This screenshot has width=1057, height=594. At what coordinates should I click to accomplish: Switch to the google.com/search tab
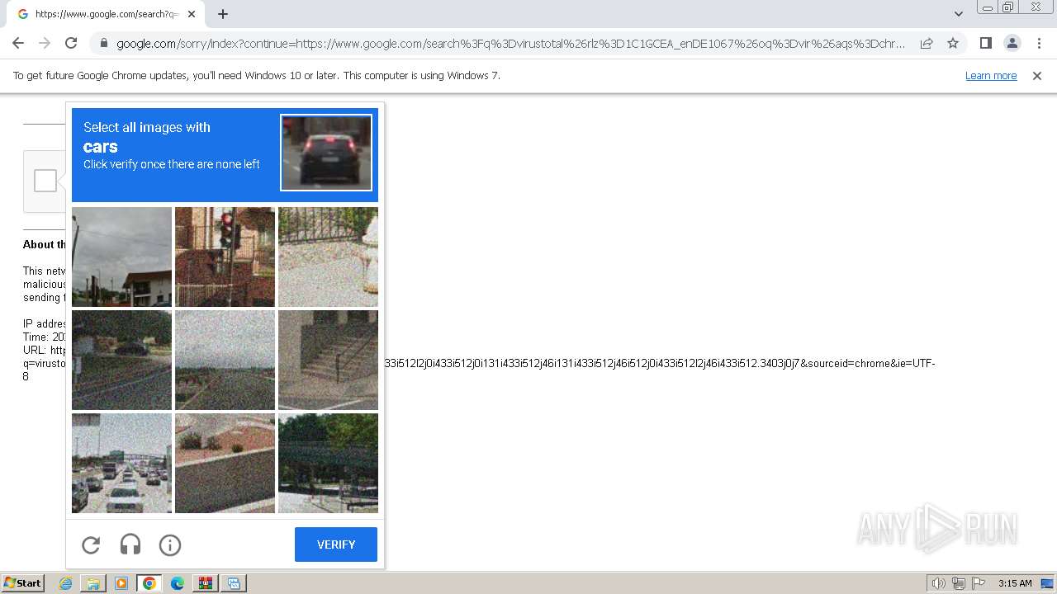(106, 14)
